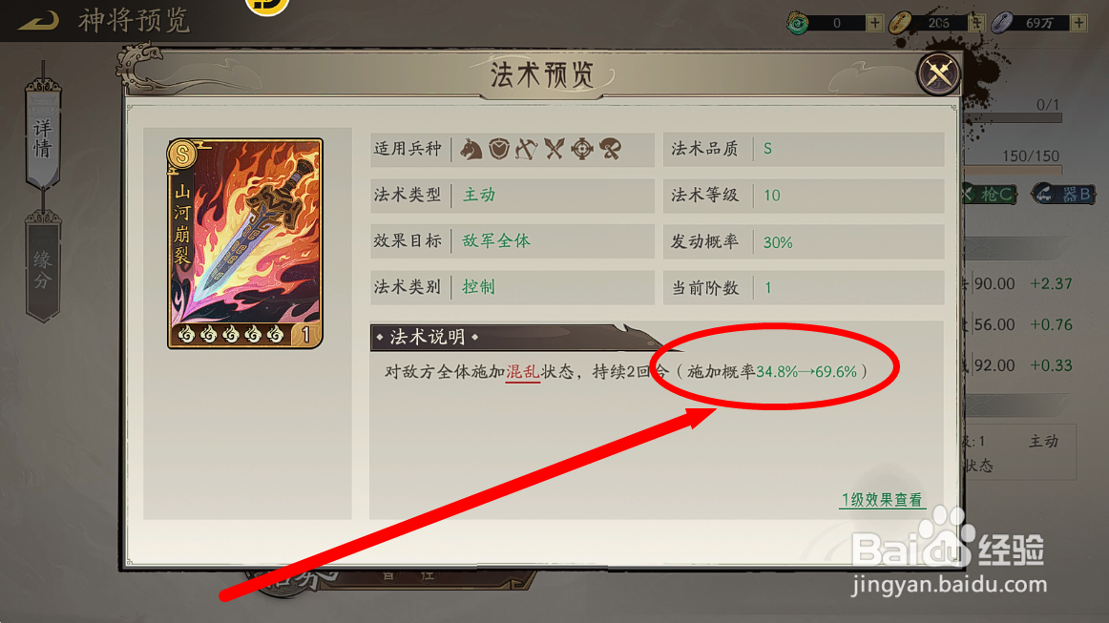Image resolution: width=1109 pixels, height=623 pixels.
Task: Add silver currency beside 69万
Action: pyautogui.click(x=1078, y=23)
